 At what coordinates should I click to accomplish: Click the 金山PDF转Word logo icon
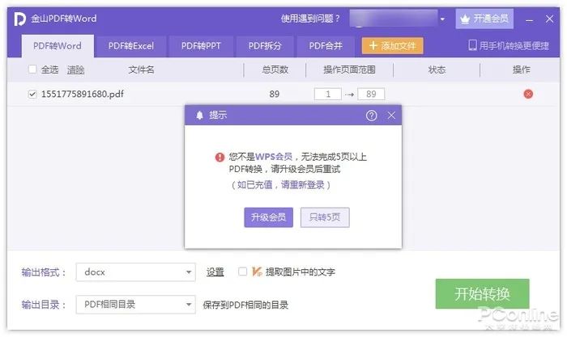19,19
